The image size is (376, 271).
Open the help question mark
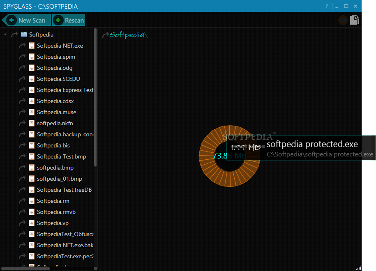tap(327, 7)
